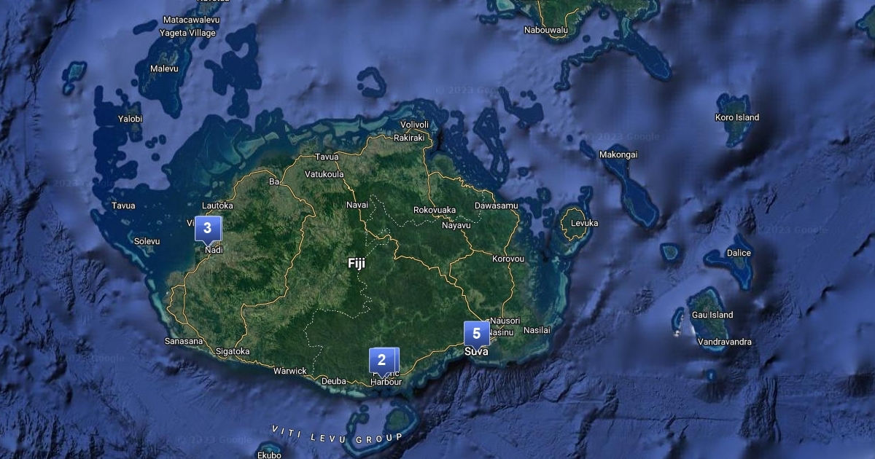Screen dimensions: 875x459
Task: Select the marker numbered 5 at Suva
Action: coord(476,334)
